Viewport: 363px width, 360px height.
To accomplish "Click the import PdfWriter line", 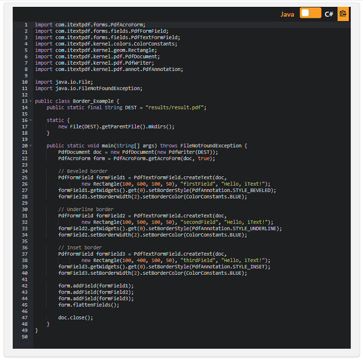I will (95, 63).
